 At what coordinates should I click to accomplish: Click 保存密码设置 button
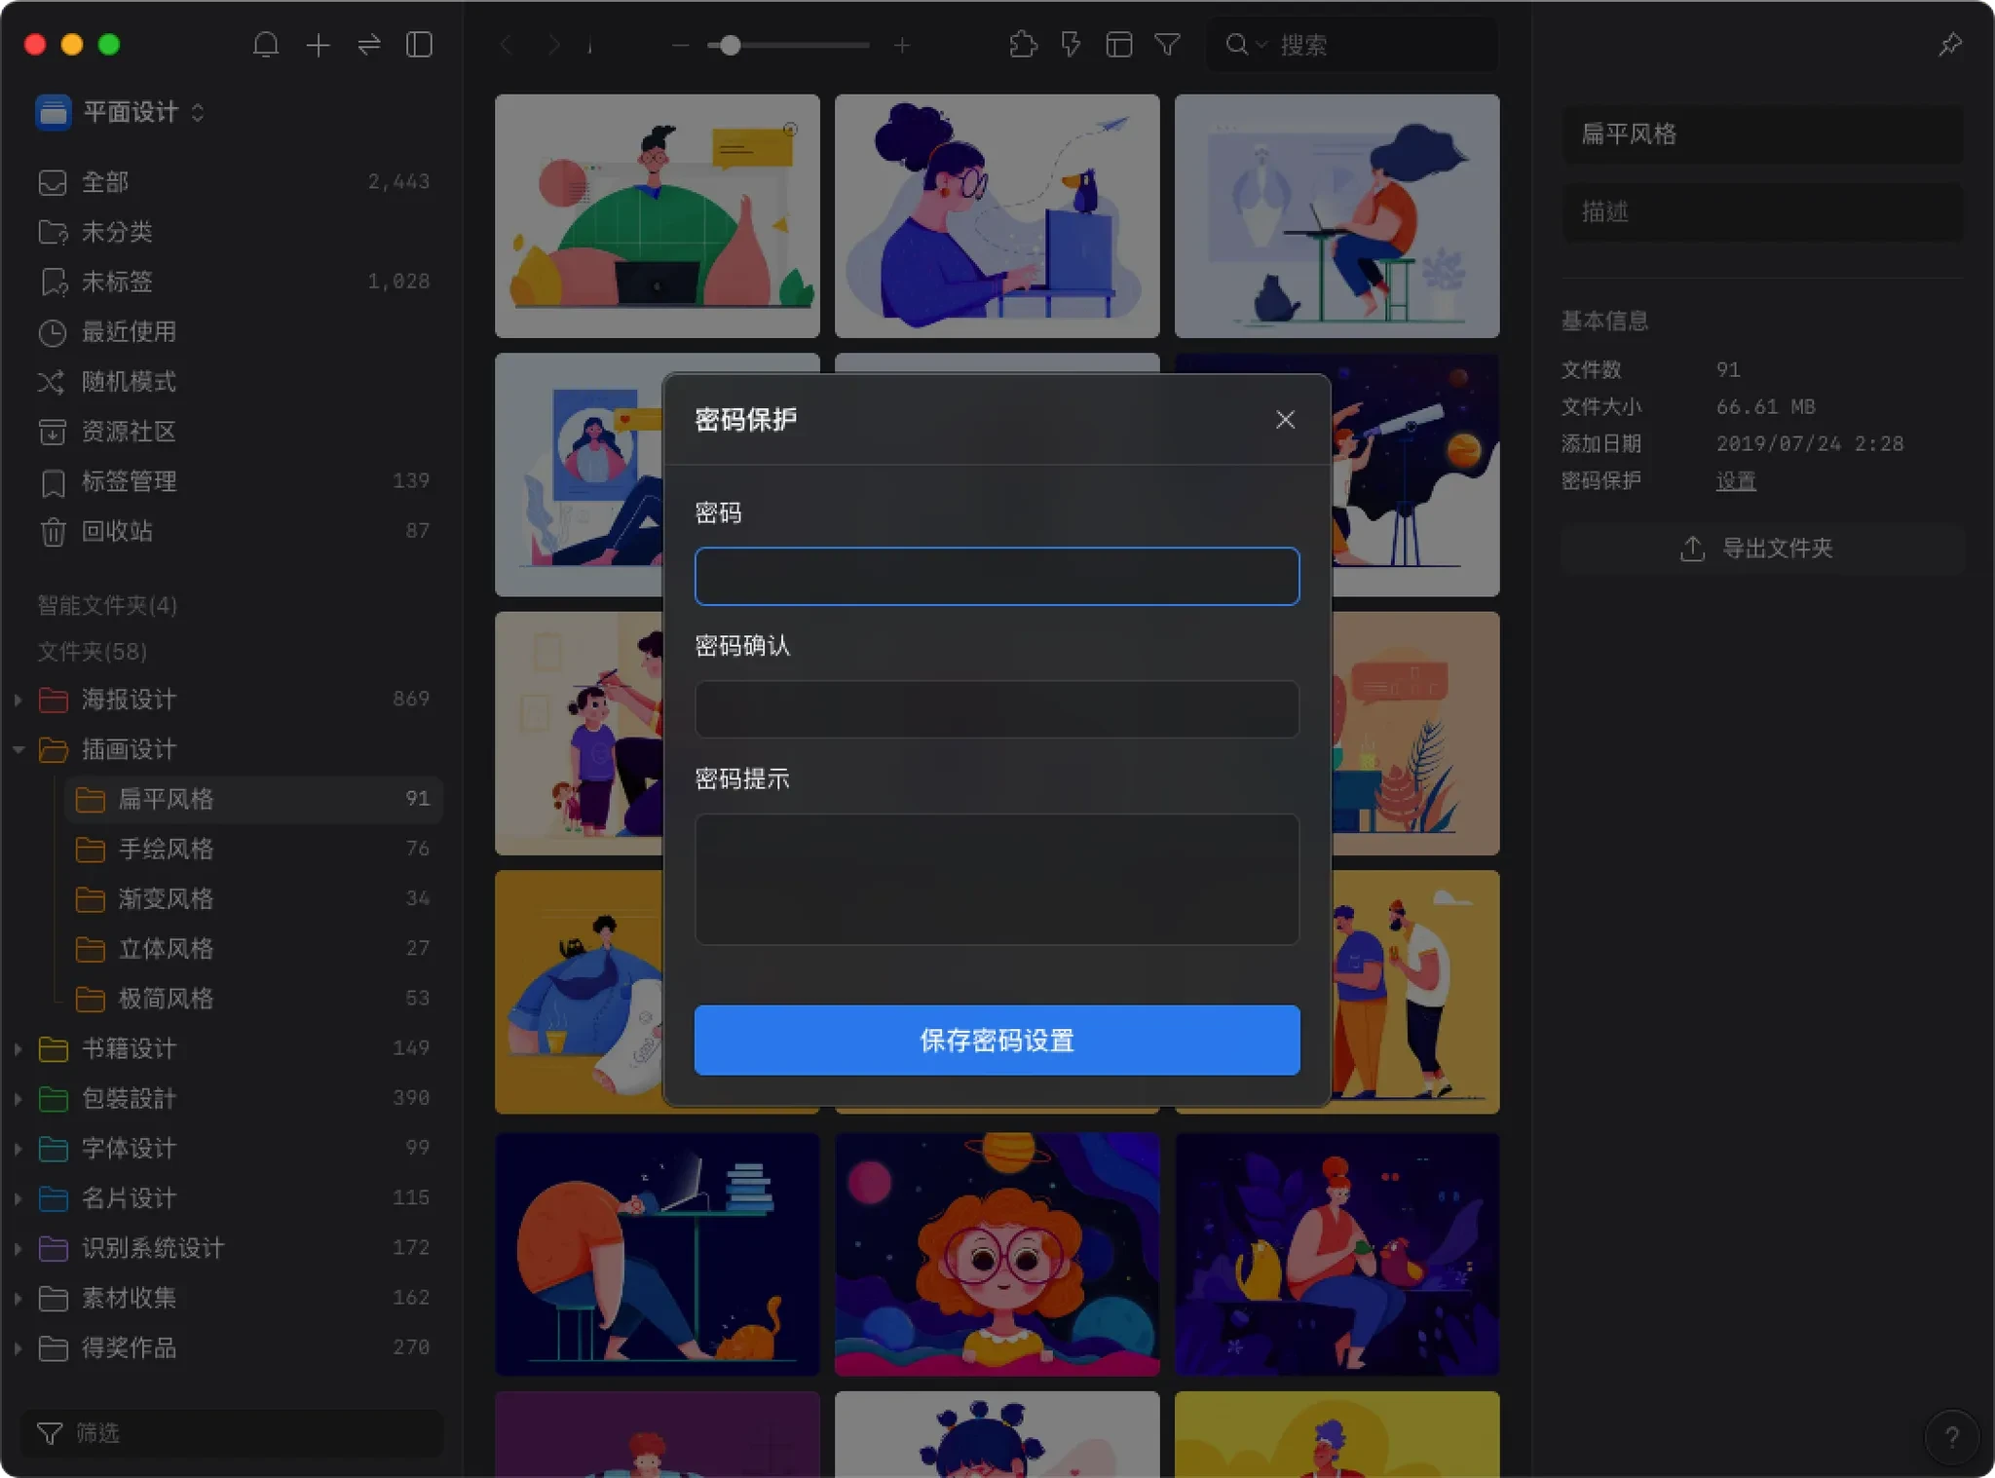(997, 1041)
